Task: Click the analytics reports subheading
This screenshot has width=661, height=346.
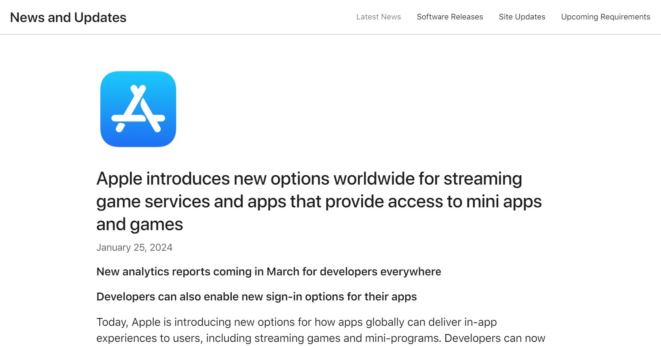Action: coord(268,272)
